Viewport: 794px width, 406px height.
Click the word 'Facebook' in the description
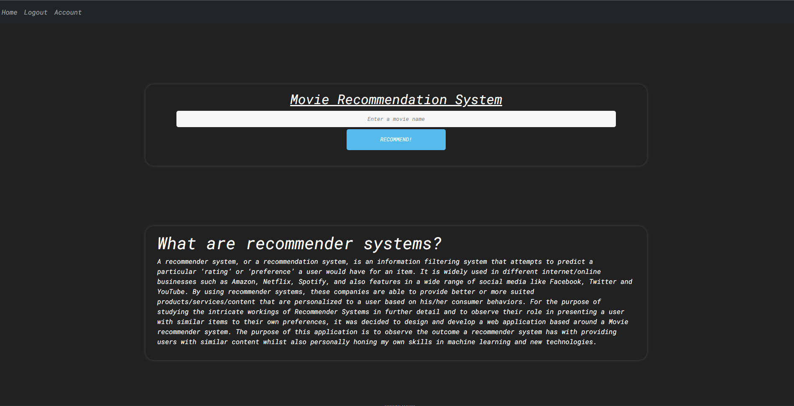point(565,282)
